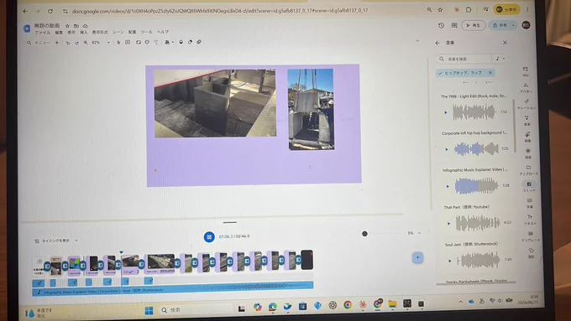Image resolution: width=571 pixels, height=321 pixels.
Task: Select the music track on the timeline
Action: (x=173, y=291)
